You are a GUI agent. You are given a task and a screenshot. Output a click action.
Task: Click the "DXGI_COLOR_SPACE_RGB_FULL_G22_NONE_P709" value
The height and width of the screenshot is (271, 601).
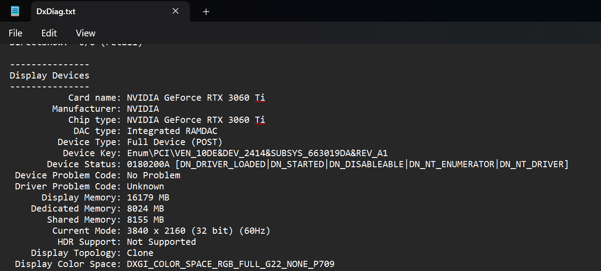pos(231,264)
